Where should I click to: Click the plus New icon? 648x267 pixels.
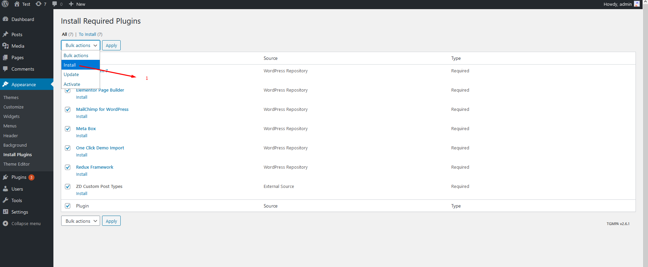click(71, 4)
